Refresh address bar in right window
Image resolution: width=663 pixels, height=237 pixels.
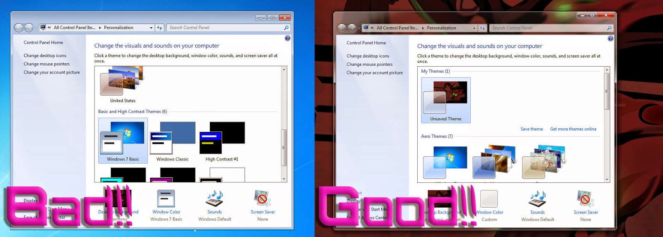point(482,28)
